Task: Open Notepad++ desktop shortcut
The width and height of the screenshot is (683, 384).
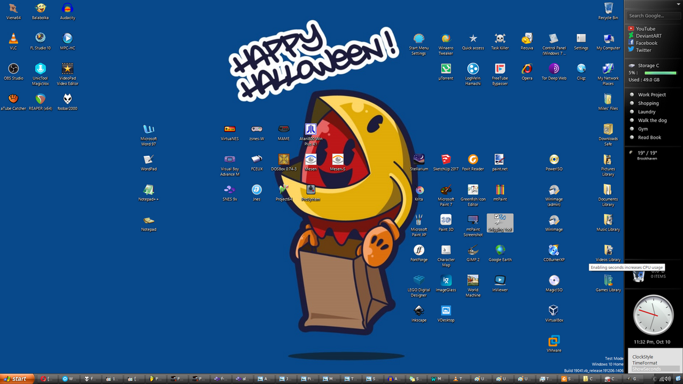Action: tap(148, 193)
